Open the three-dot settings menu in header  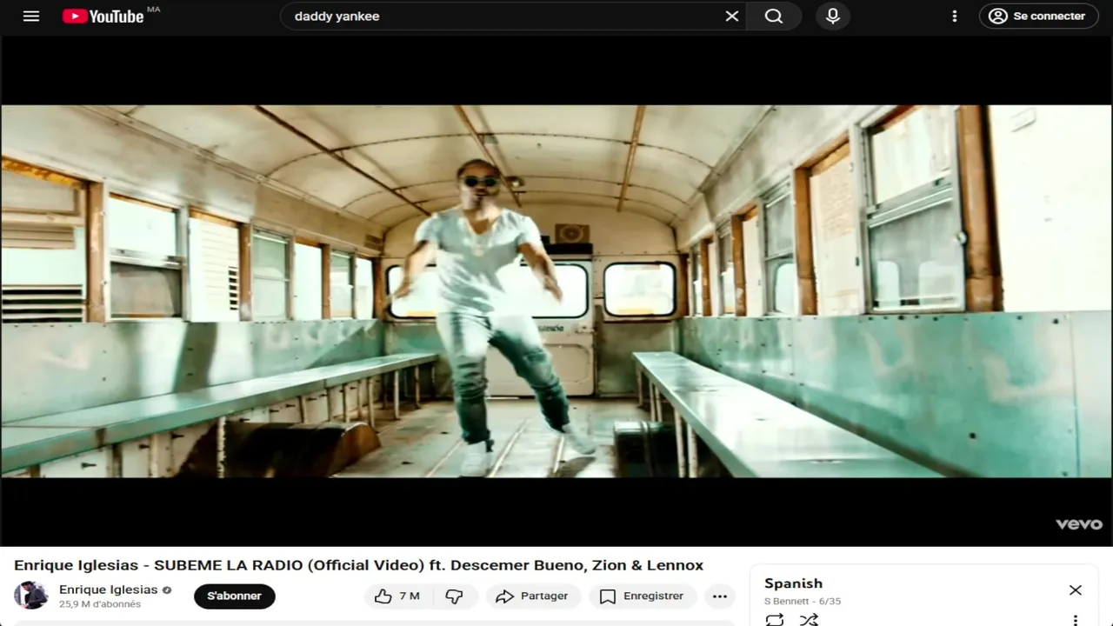click(x=955, y=16)
